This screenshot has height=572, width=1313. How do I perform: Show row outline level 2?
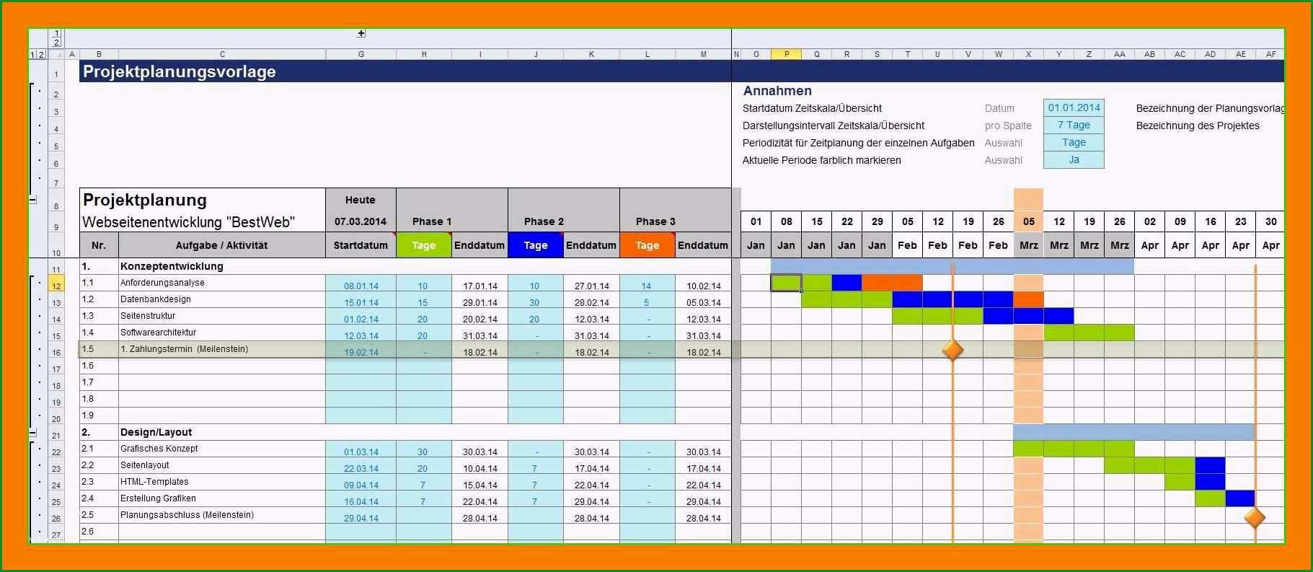click(41, 54)
